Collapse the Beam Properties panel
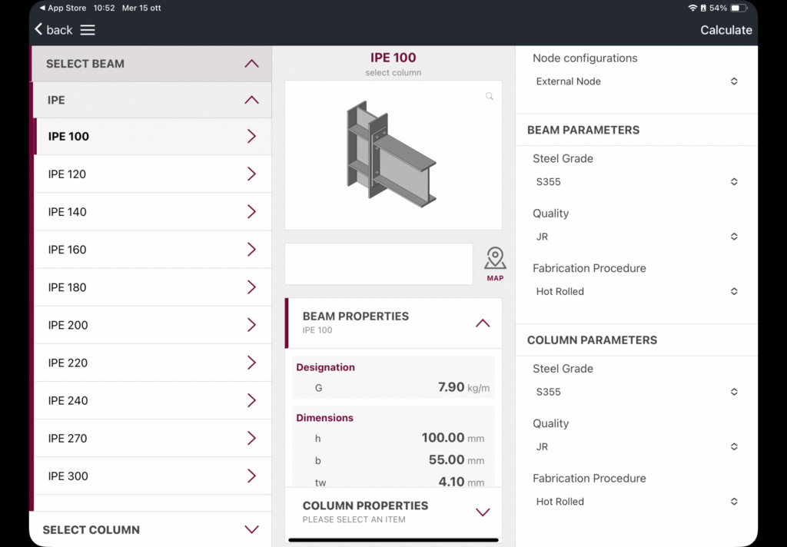The width and height of the screenshot is (787, 547). [x=483, y=323]
